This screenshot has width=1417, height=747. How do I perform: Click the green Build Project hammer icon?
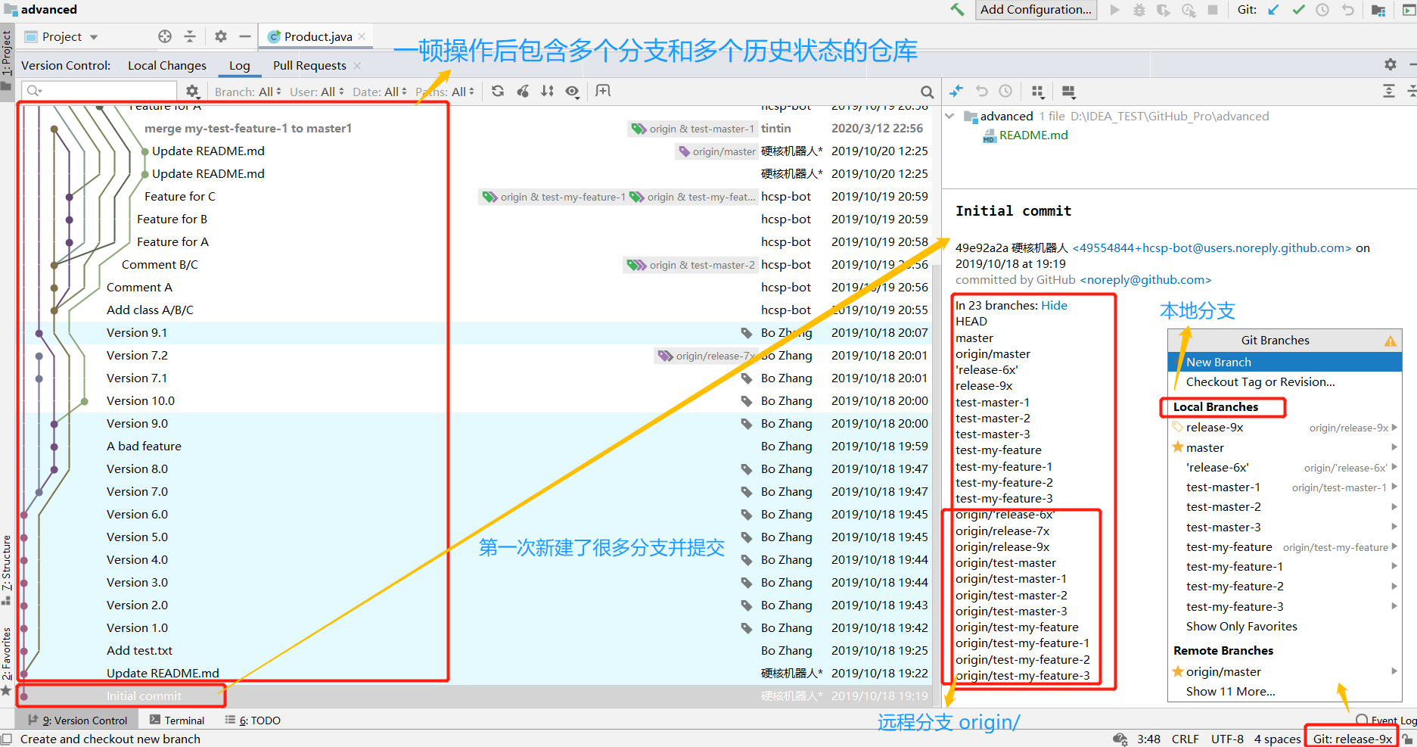pyautogui.click(x=957, y=10)
